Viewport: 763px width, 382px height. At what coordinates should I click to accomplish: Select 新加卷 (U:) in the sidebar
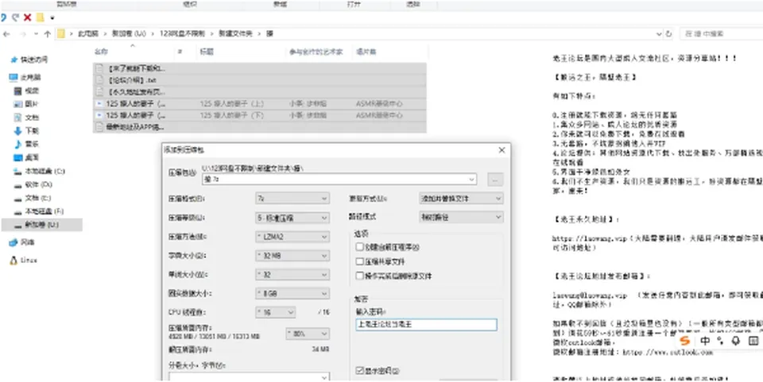[42, 225]
